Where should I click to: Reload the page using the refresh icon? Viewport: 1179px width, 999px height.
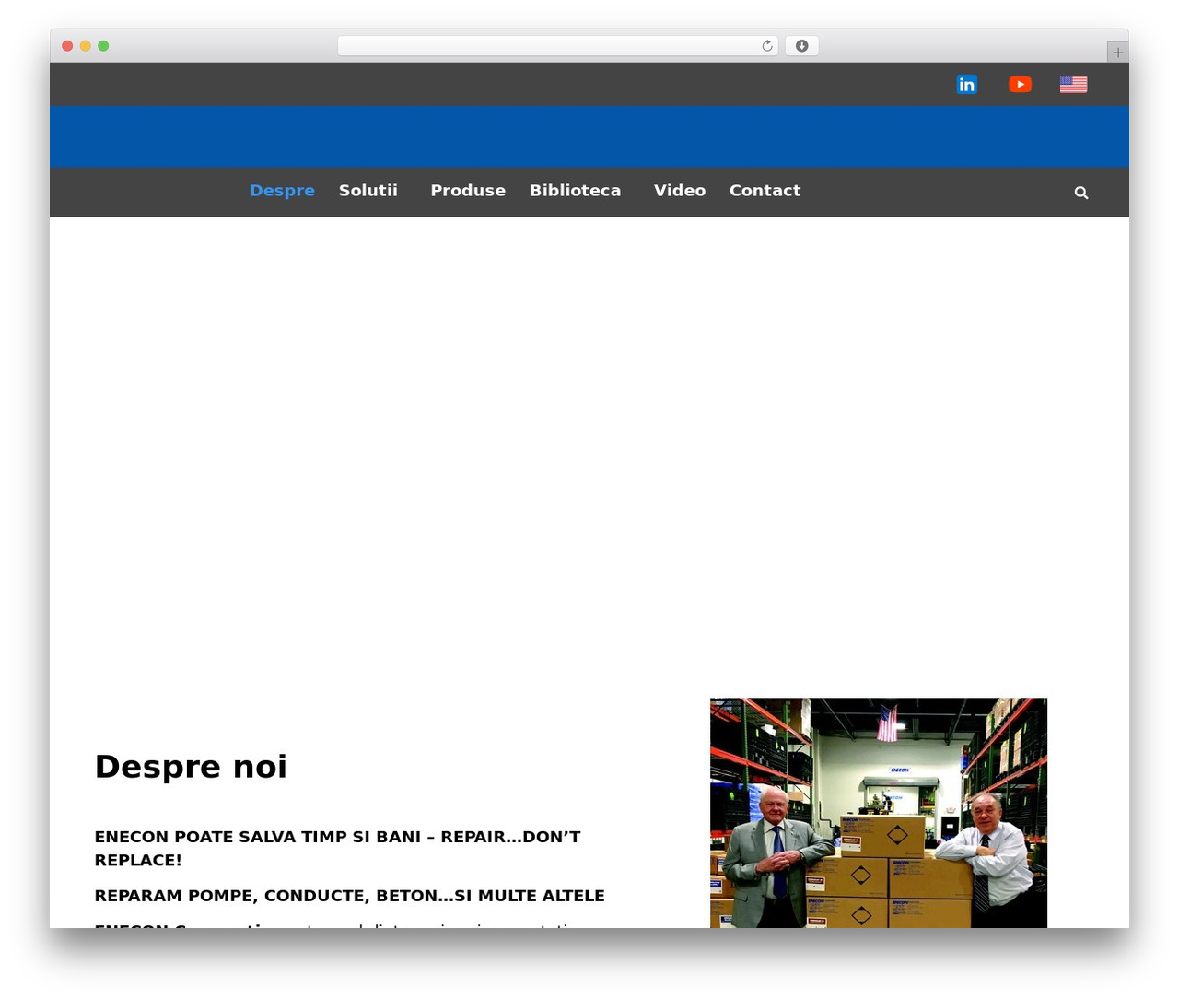point(767,46)
